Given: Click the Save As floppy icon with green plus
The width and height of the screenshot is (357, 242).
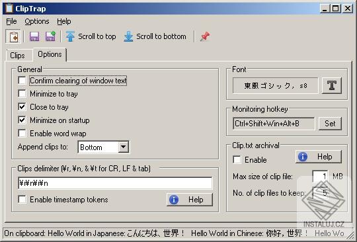Looking at the screenshot, I should pyautogui.click(x=50, y=36).
